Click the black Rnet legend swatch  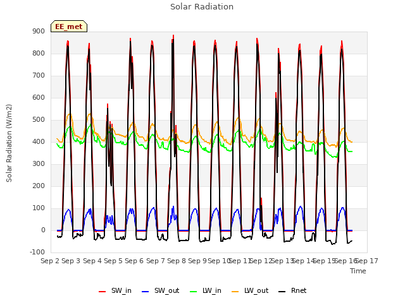coord(282,292)
